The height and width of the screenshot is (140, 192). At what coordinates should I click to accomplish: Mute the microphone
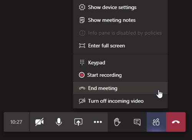pos(59,122)
